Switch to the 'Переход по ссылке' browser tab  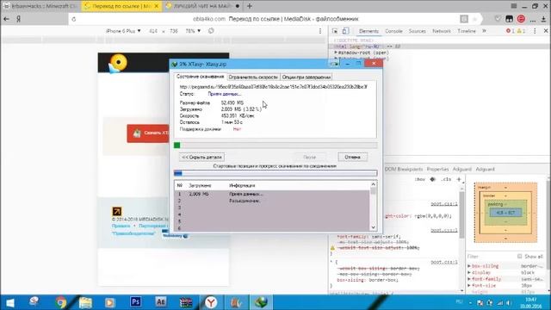pos(121,6)
